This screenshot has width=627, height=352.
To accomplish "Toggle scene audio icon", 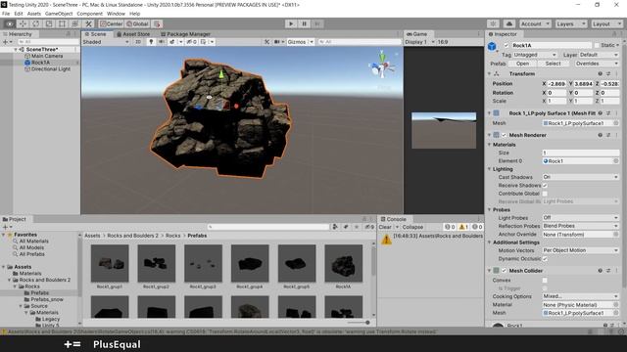I will tap(161, 41).
